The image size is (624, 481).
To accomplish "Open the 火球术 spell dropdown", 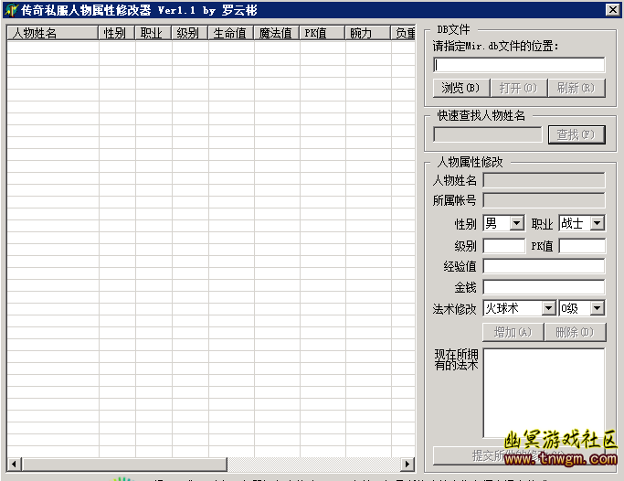I will click(x=548, y=308).
